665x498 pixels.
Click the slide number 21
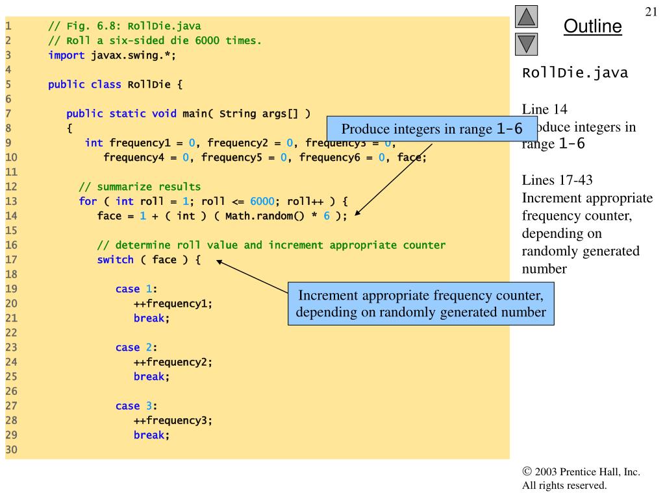tap(651, 12)
